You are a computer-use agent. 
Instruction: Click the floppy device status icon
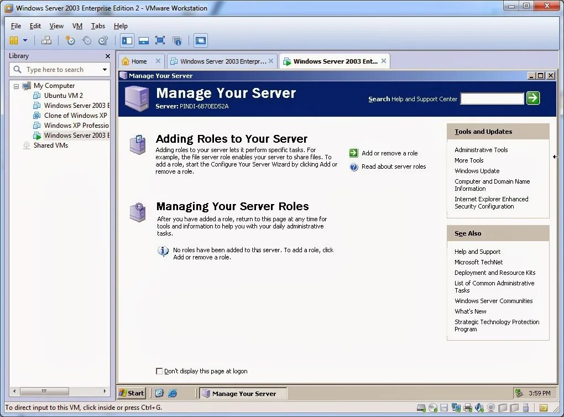(444, 408)
